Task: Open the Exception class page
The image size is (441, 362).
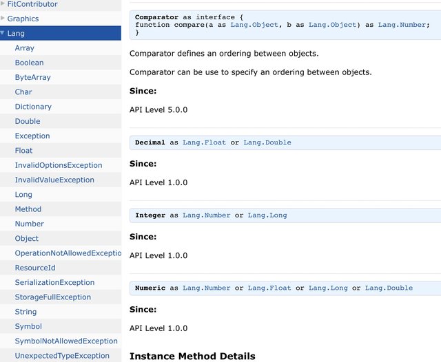Action: click(x=32, y=136)
